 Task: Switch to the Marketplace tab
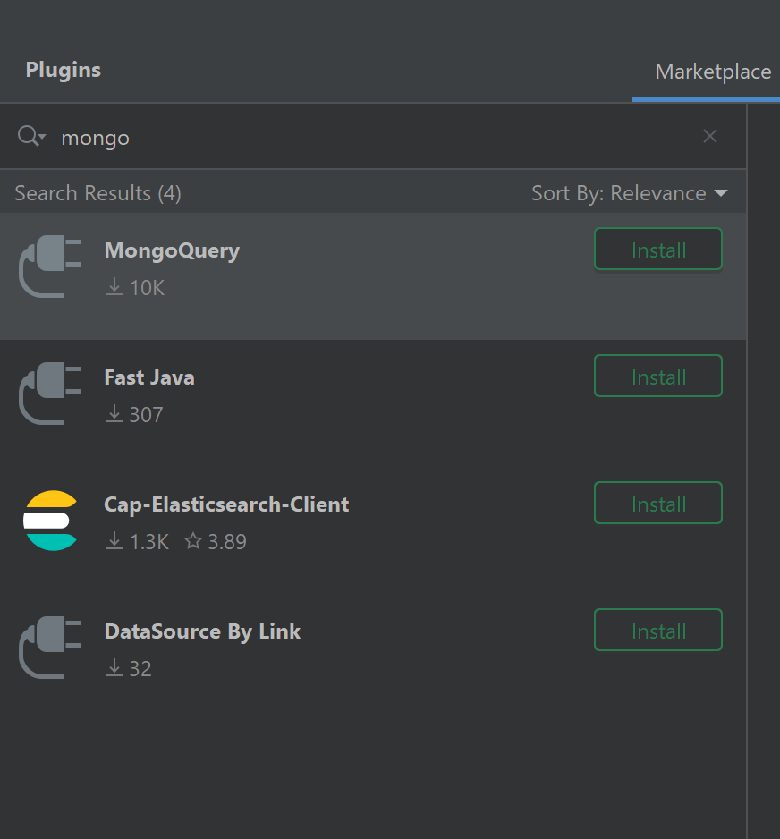tap(713, 72)
